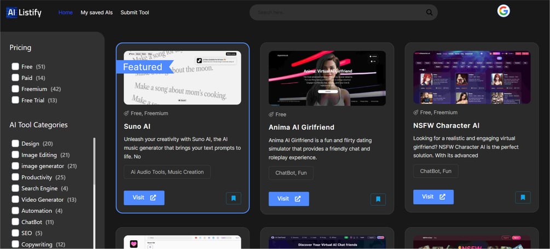Click the Suno AI description text

(182, 148)
